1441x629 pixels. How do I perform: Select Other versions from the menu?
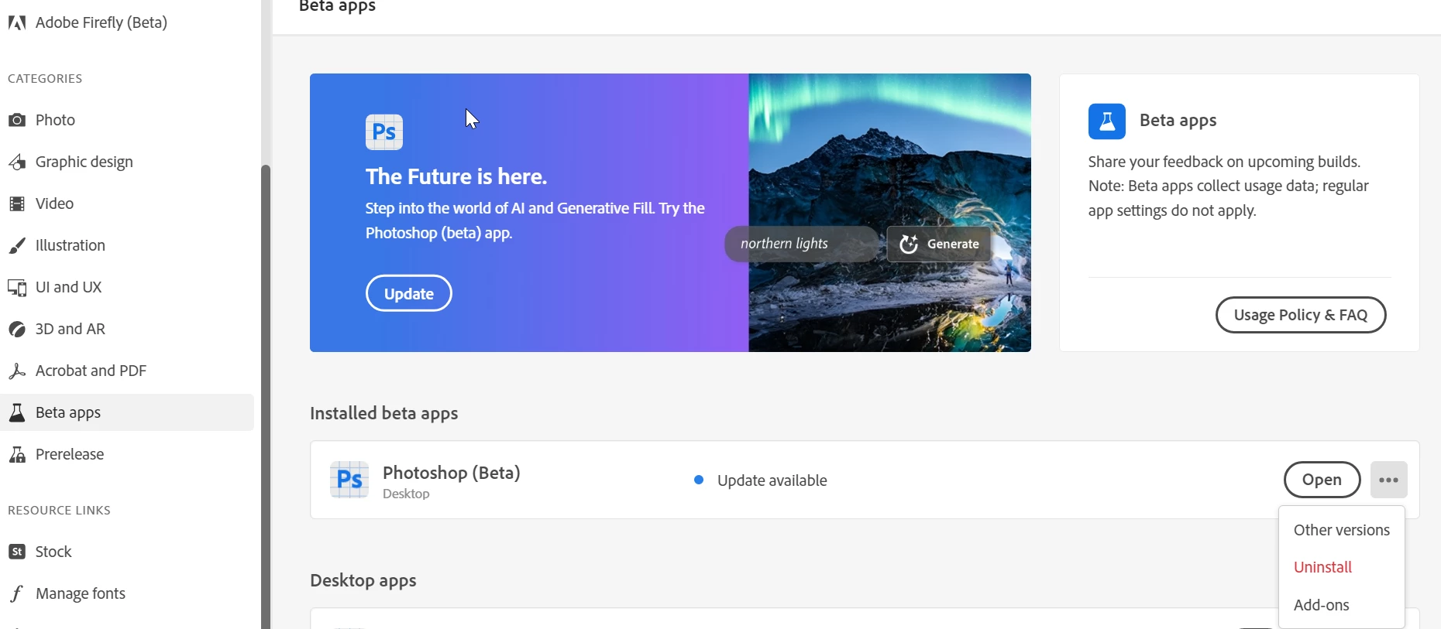pyautogui.click(x=1342, y=530)
